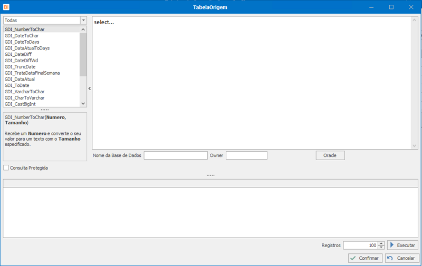Increase Registros with up spinner arrow
This screenshot has height=266, width=422.
(381, 243)
